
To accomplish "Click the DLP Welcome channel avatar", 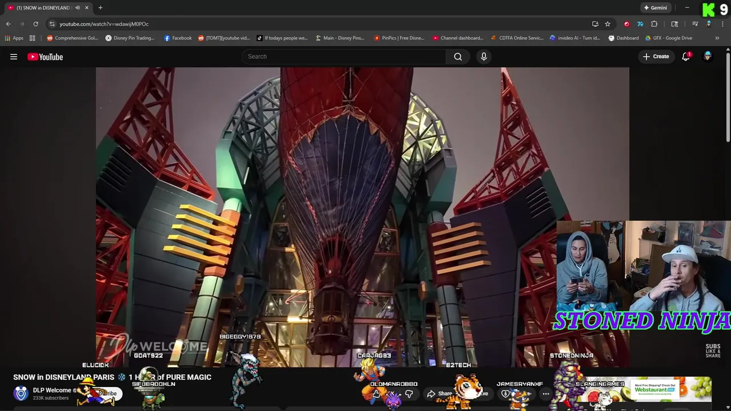I will 21,393.
